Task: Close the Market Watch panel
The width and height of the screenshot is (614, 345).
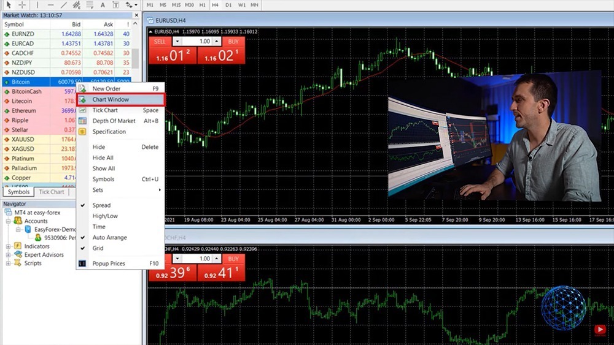Action: [x=136, y=15]
